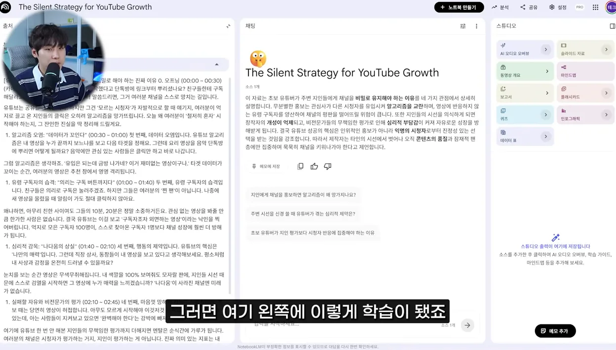Create a new notebook with 노트북 만들기
This screenshot has width=616, height=350.
coord(459,7)
